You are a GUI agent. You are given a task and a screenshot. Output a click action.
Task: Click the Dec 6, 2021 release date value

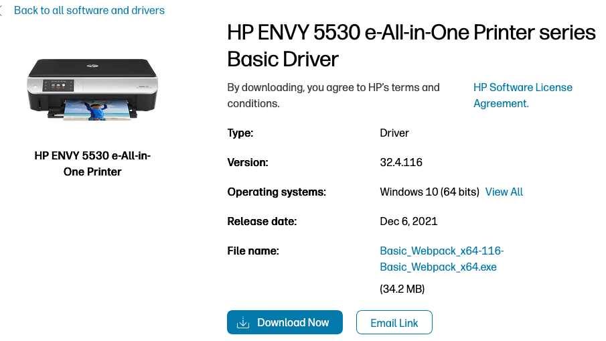coord(408,222)
